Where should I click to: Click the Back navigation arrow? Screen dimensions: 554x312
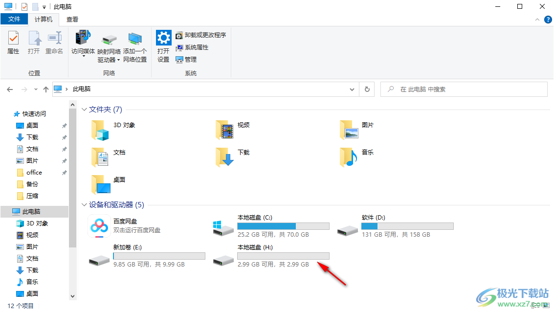(10, 89)
